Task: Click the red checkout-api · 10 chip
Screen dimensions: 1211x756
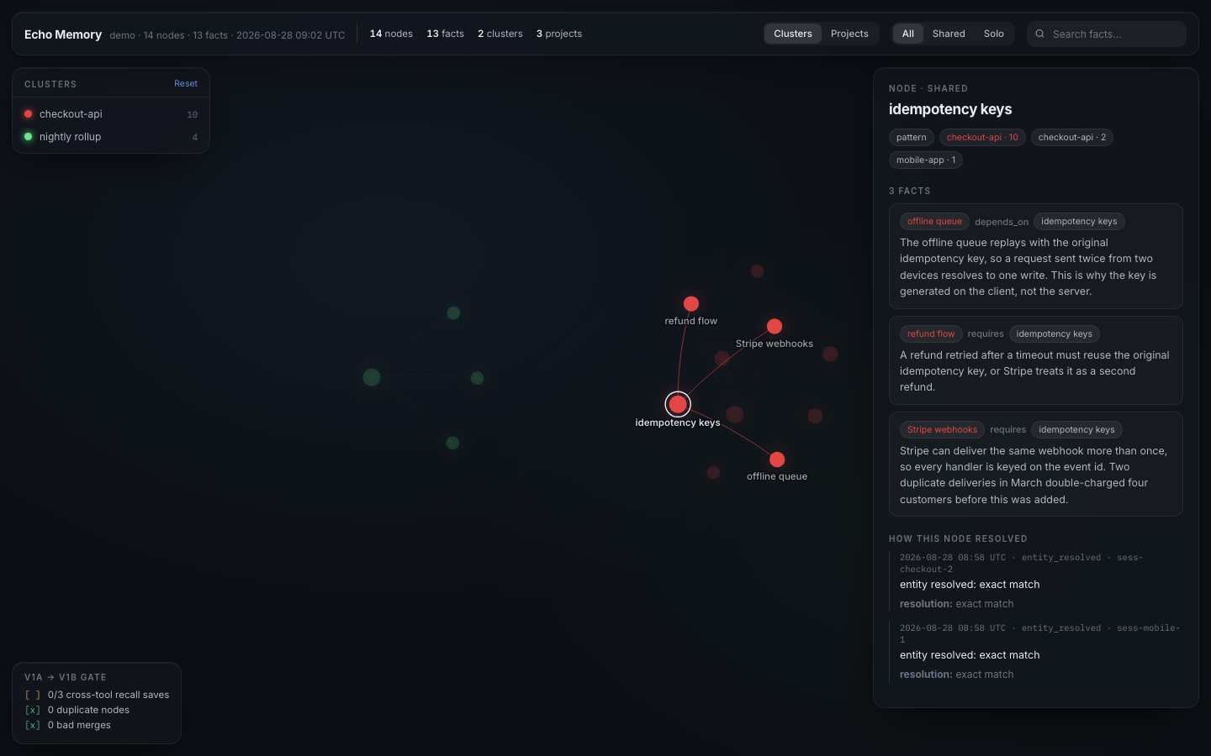Action: [x=982, y=137]
